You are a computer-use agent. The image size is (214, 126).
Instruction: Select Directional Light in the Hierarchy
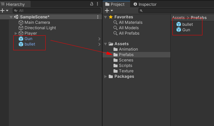click(40, 28)
